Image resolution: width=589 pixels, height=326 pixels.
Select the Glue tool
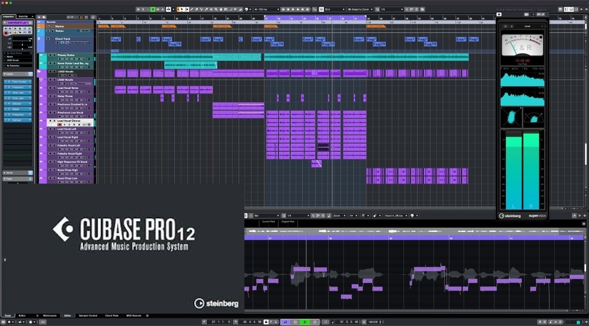tap(206, 9)
